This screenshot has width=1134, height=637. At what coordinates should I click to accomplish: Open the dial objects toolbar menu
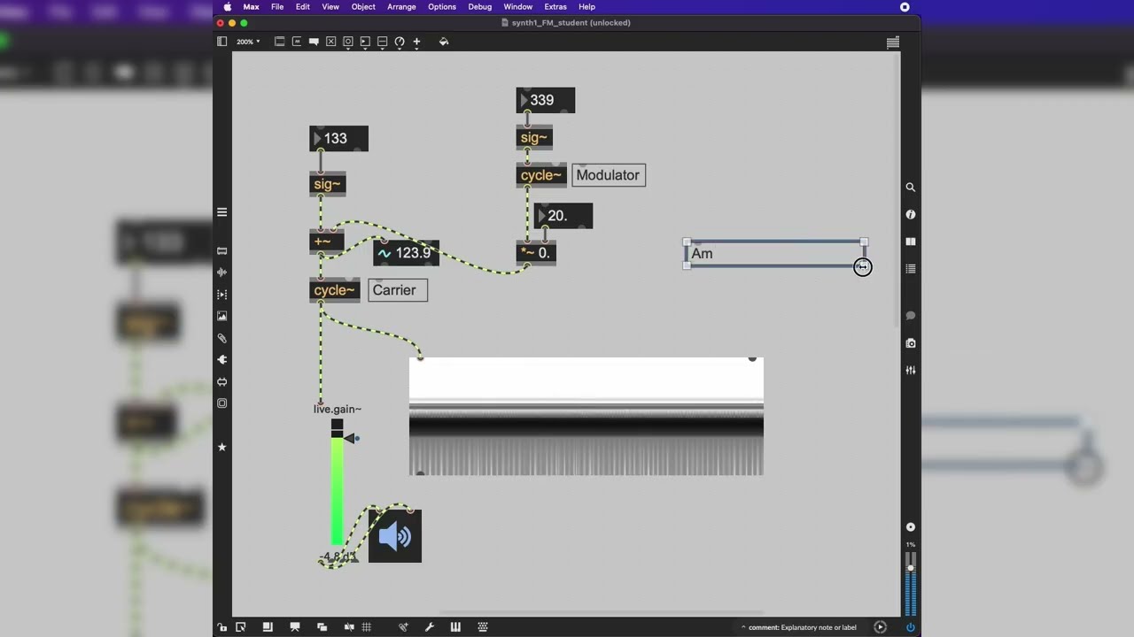pos(400,42)
